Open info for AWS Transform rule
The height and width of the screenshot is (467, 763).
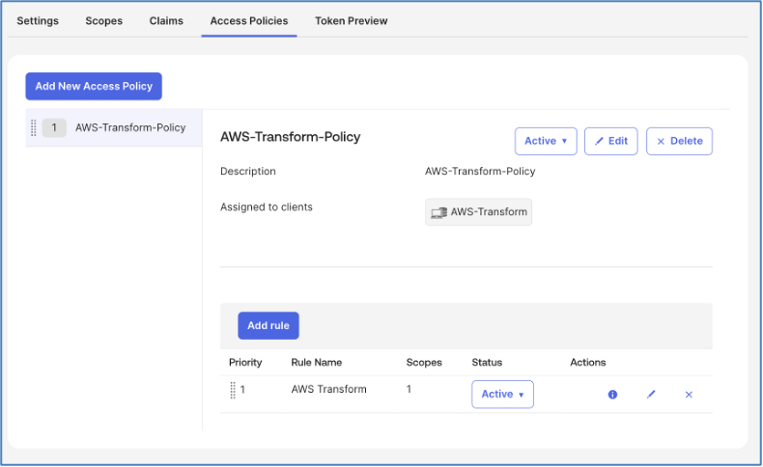click(x=612, y=395)
